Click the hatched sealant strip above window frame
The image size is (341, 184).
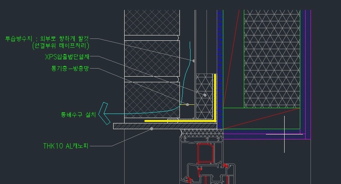click(x=202, y=134)
